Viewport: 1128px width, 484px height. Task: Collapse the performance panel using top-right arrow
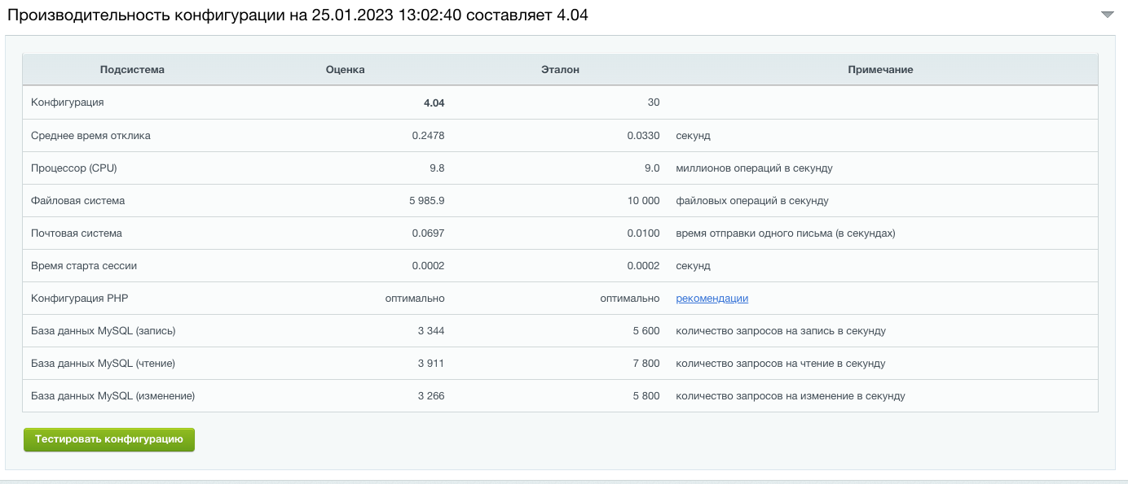pos(1107,15)
